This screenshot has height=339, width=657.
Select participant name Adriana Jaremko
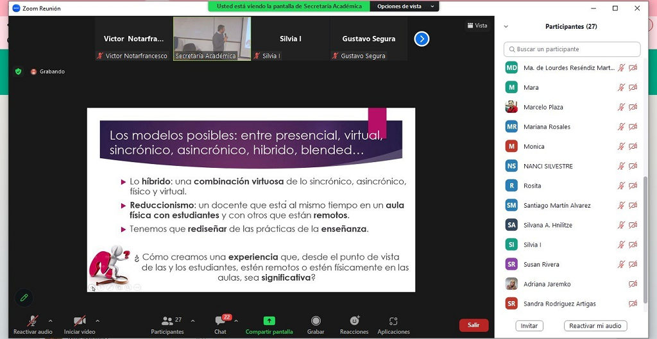pyautogui.click(x=547, y=284)
